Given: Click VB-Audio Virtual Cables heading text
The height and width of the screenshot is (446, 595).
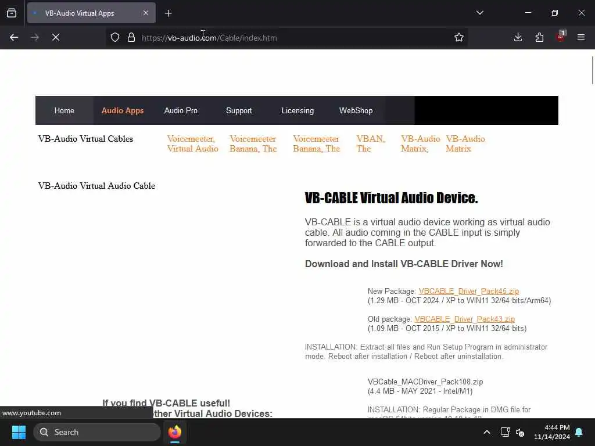Looking at the screenshot, I should click(x=86, y=139).
